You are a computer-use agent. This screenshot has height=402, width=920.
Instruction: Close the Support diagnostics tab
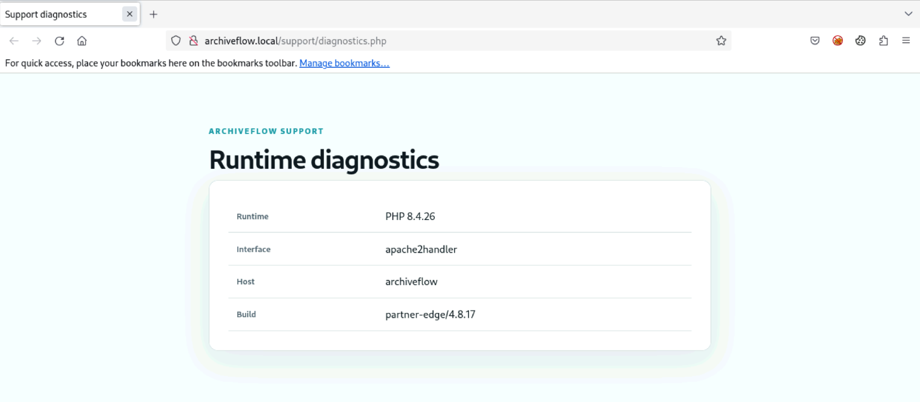point(130,14)
